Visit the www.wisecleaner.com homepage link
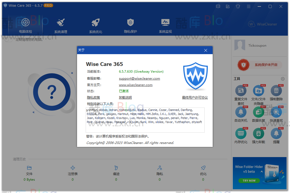This screenshot has width=290, height=193. click(x=136, y=85)
